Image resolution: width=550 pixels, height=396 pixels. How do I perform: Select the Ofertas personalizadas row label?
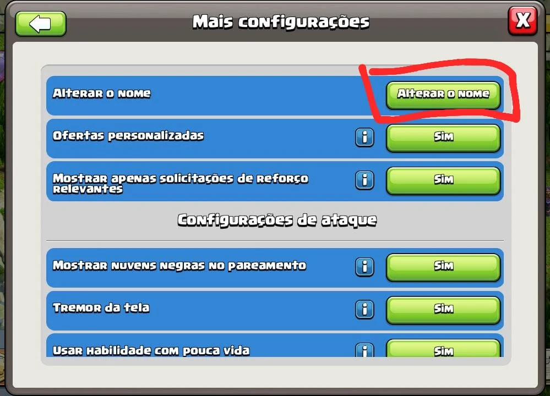tap(128, 136)
